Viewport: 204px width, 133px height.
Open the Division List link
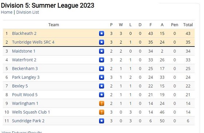point(27,12)
